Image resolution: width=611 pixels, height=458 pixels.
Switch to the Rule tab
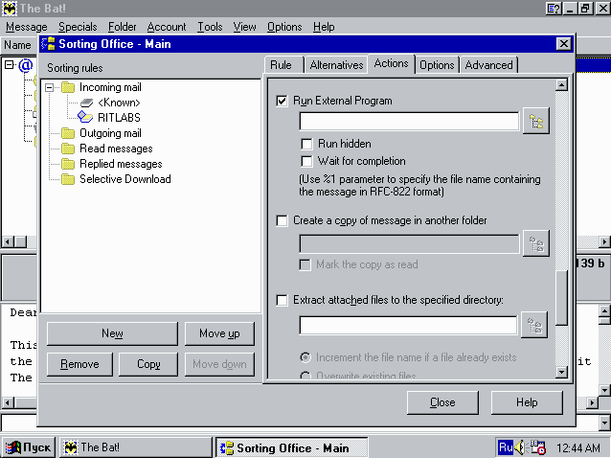[x=281, y=65]
